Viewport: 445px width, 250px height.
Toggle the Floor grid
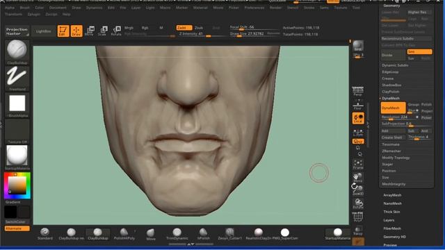pyautogui.click(x=358, y=105)
